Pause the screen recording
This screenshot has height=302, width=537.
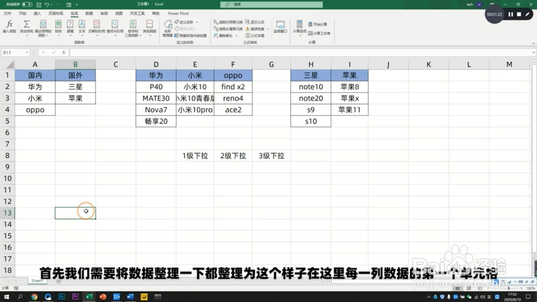click(x=511, y=14)
